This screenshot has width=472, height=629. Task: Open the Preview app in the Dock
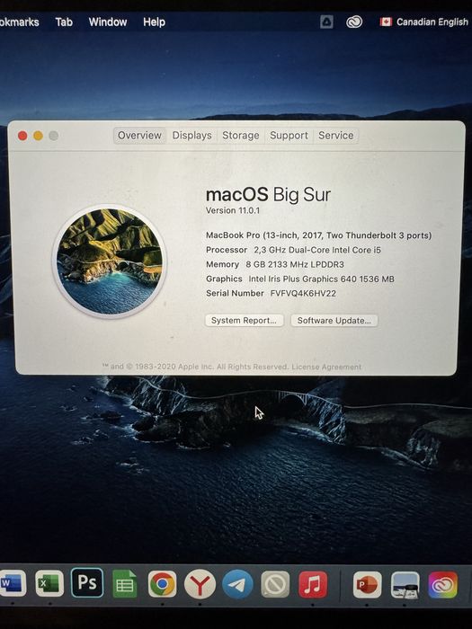(405, 585)
